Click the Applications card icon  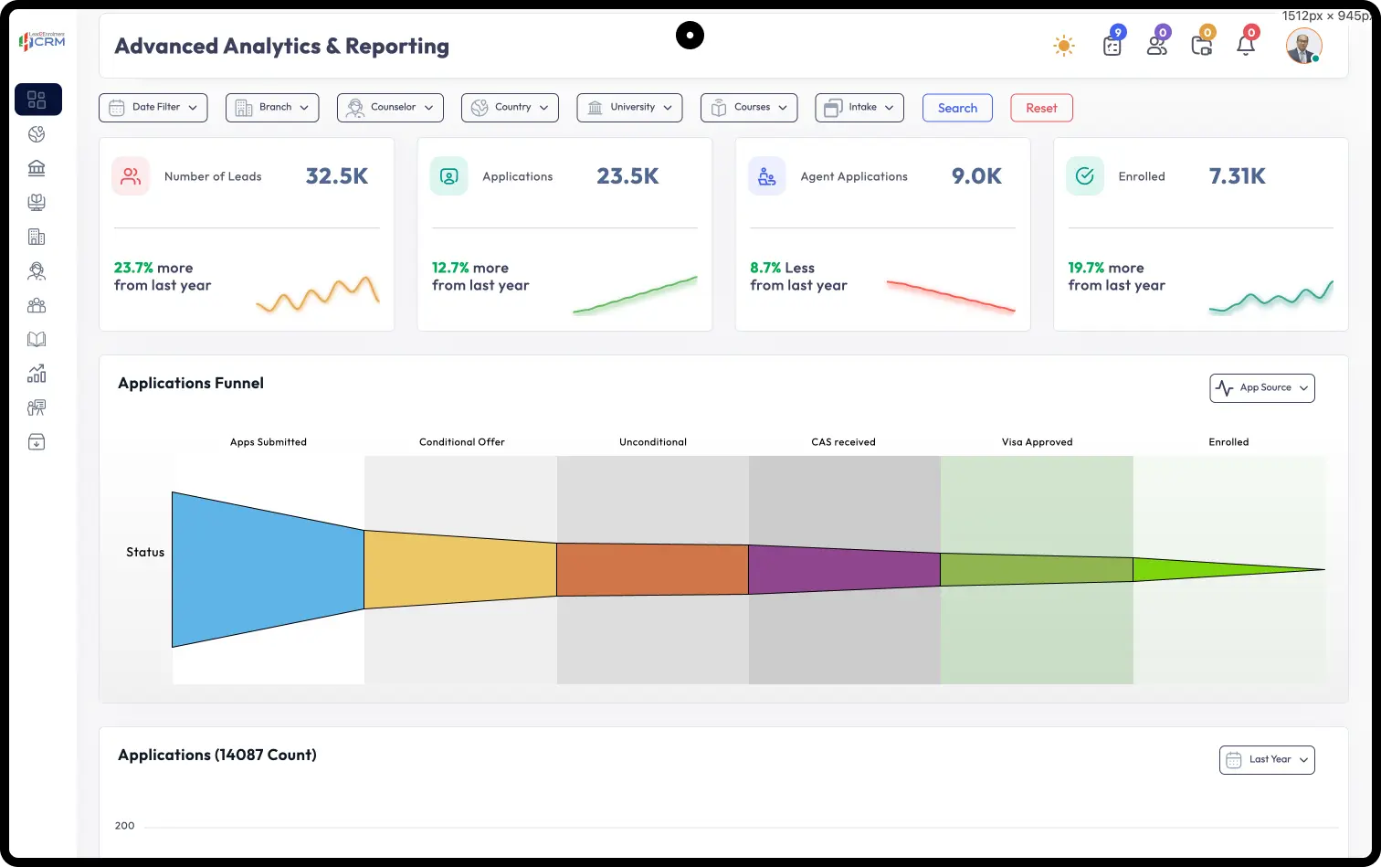click(448, 176)
